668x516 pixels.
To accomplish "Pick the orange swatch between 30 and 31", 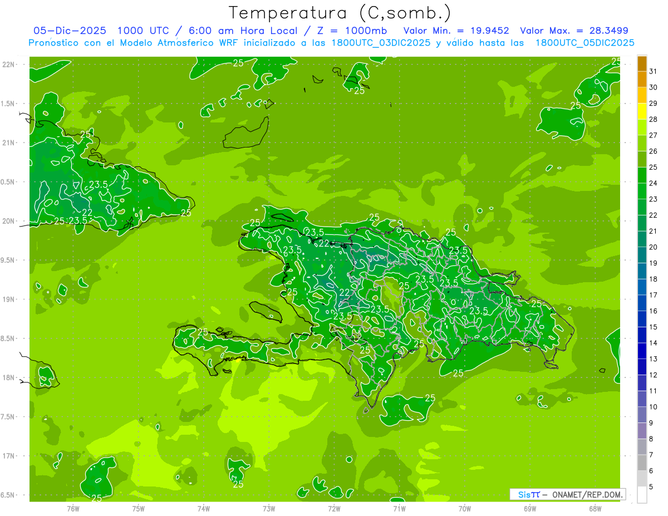I will (x=642, y=80).
